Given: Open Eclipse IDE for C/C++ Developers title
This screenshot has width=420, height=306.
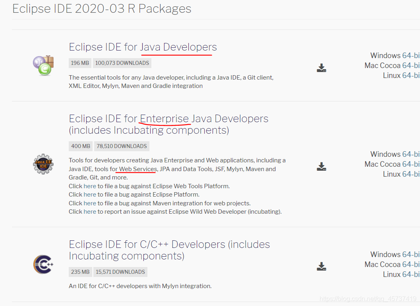Looking at the screenshot, I should (169, 250).
